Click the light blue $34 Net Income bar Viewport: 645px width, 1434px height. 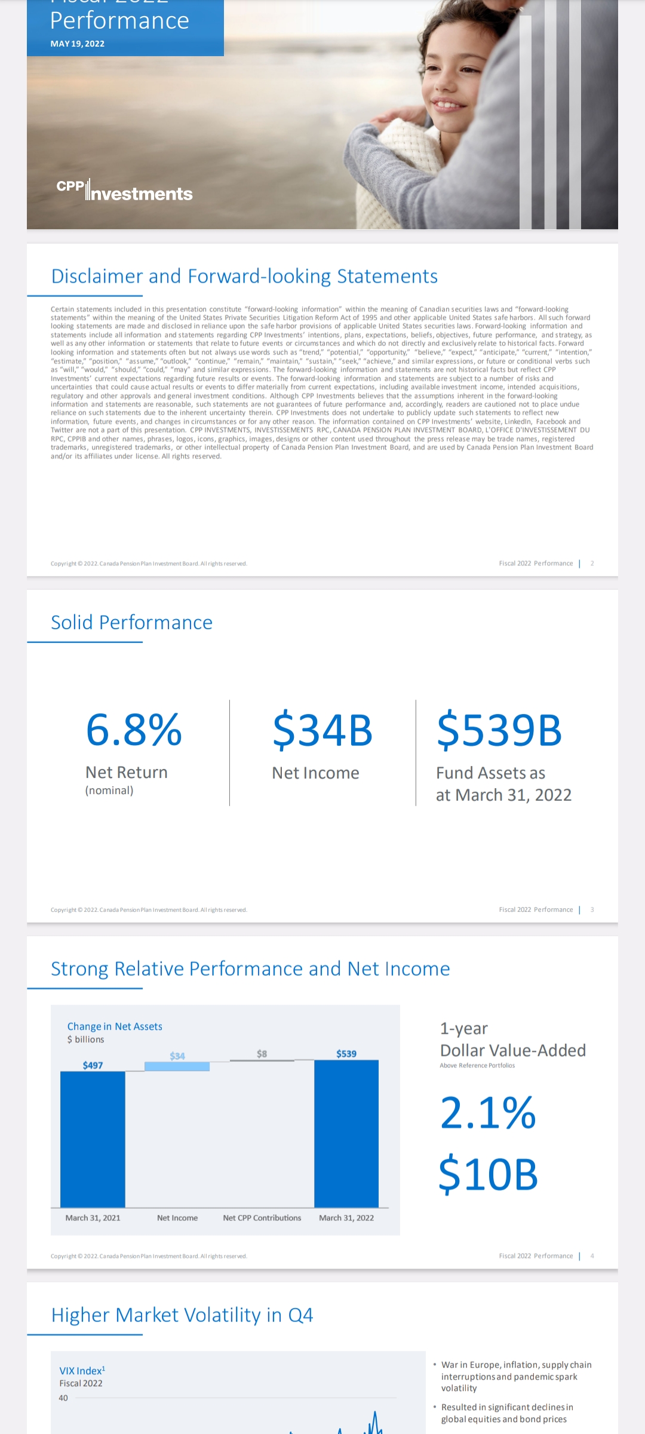pos(177,1067)
